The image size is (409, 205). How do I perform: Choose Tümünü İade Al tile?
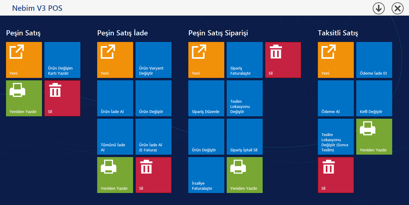tap(115, 137)
